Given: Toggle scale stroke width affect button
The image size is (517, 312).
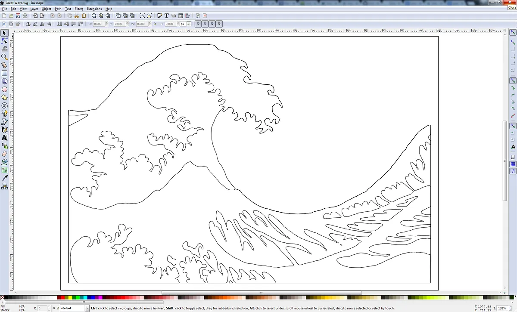Looking at the screenshot, I should 198,24.
